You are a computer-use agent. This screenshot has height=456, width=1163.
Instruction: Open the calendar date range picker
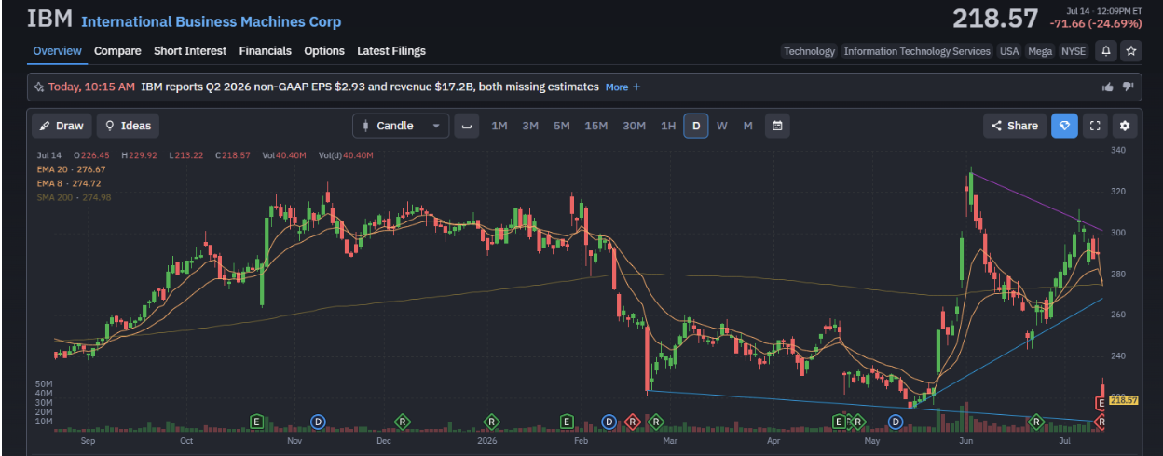[777, 126]
